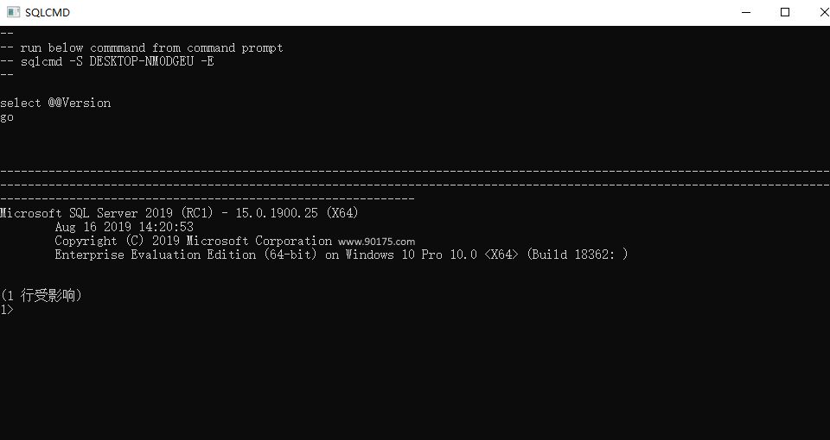Click the 'Aug 16 2019 14:20:53' timestamp
The height and width of the screenshot is (440, 830).
(124, 227)
